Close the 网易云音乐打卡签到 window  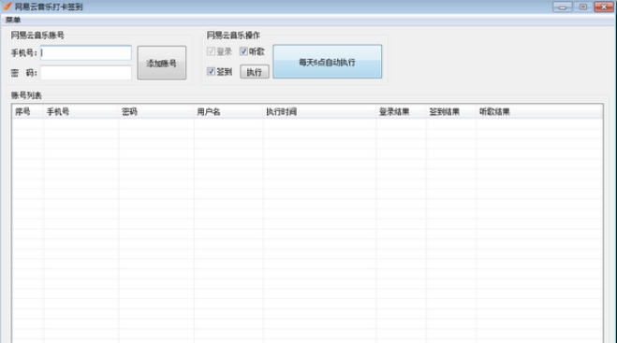coord(604,7)
